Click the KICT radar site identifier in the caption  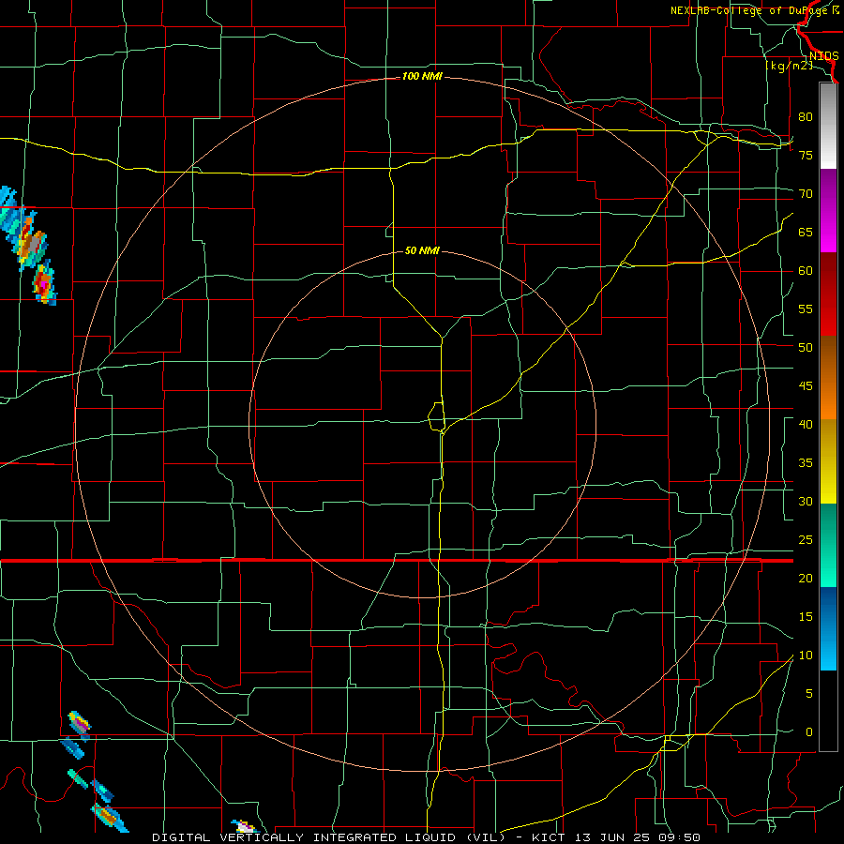click(x=551, y=837)
